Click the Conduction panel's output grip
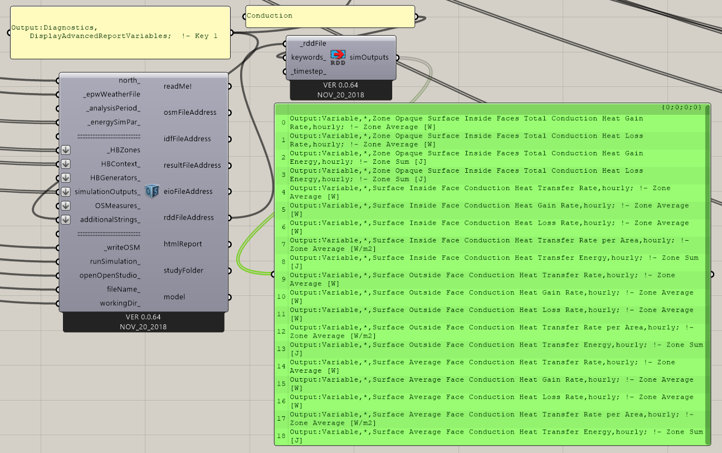Image resolution: width=722 pixels, height=453 pixels. tap(417, 16)
